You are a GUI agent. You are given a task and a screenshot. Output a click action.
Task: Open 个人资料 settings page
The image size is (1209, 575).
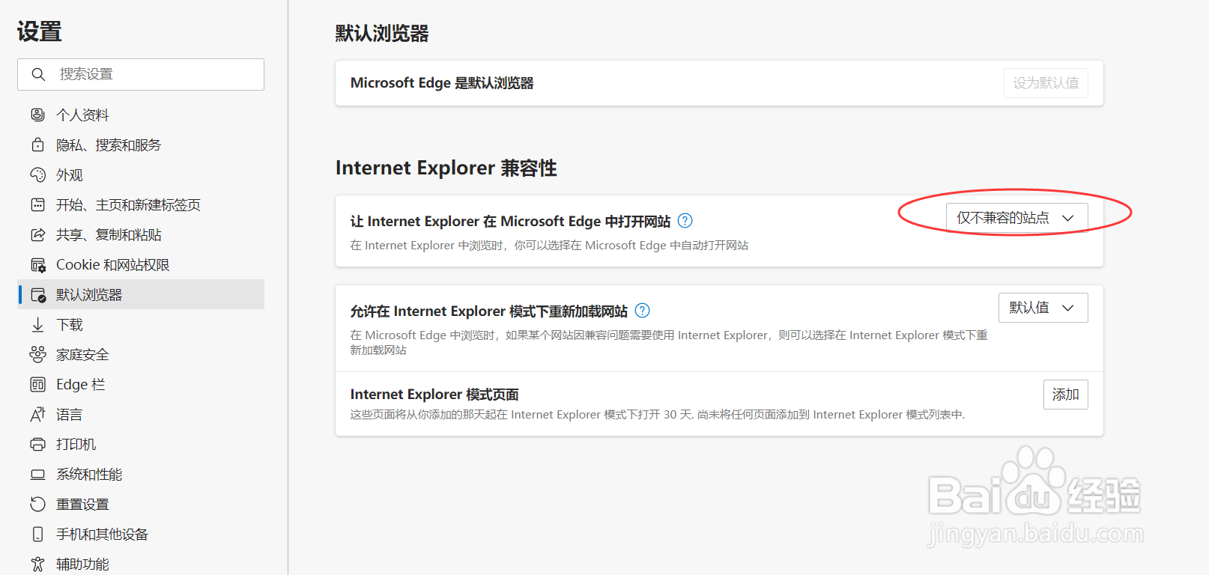[x=141, y=115]
